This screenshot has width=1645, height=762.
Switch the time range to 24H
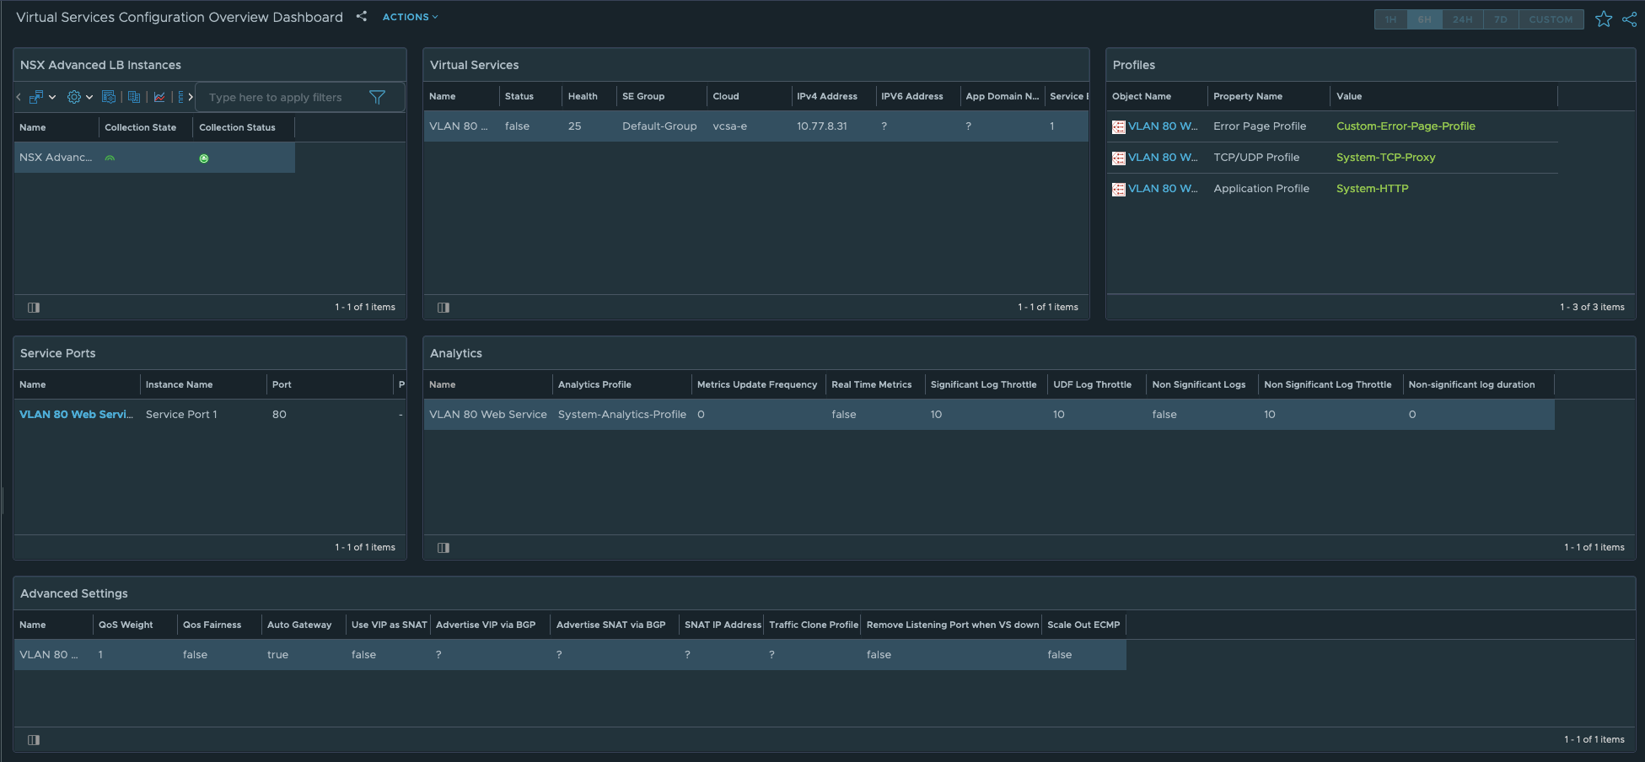tap(1463, 19)
